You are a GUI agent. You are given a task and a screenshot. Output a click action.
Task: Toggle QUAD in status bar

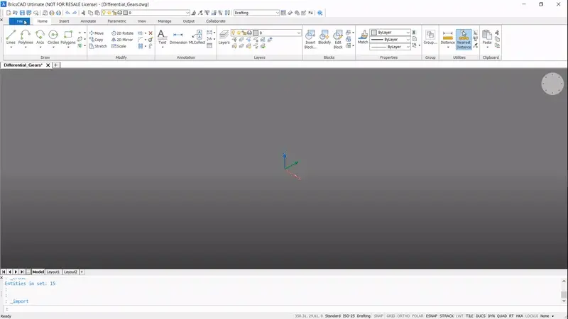pos(502,315)
